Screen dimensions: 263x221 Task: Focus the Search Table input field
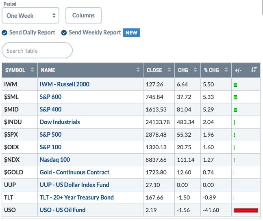37,50
